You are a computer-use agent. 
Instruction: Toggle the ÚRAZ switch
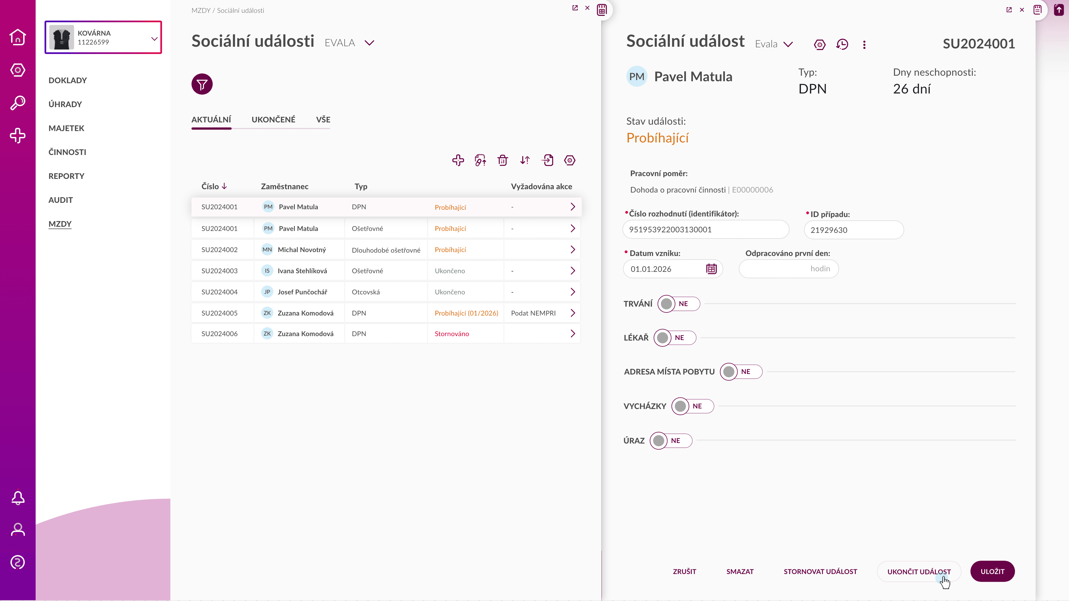click(671, 441)
